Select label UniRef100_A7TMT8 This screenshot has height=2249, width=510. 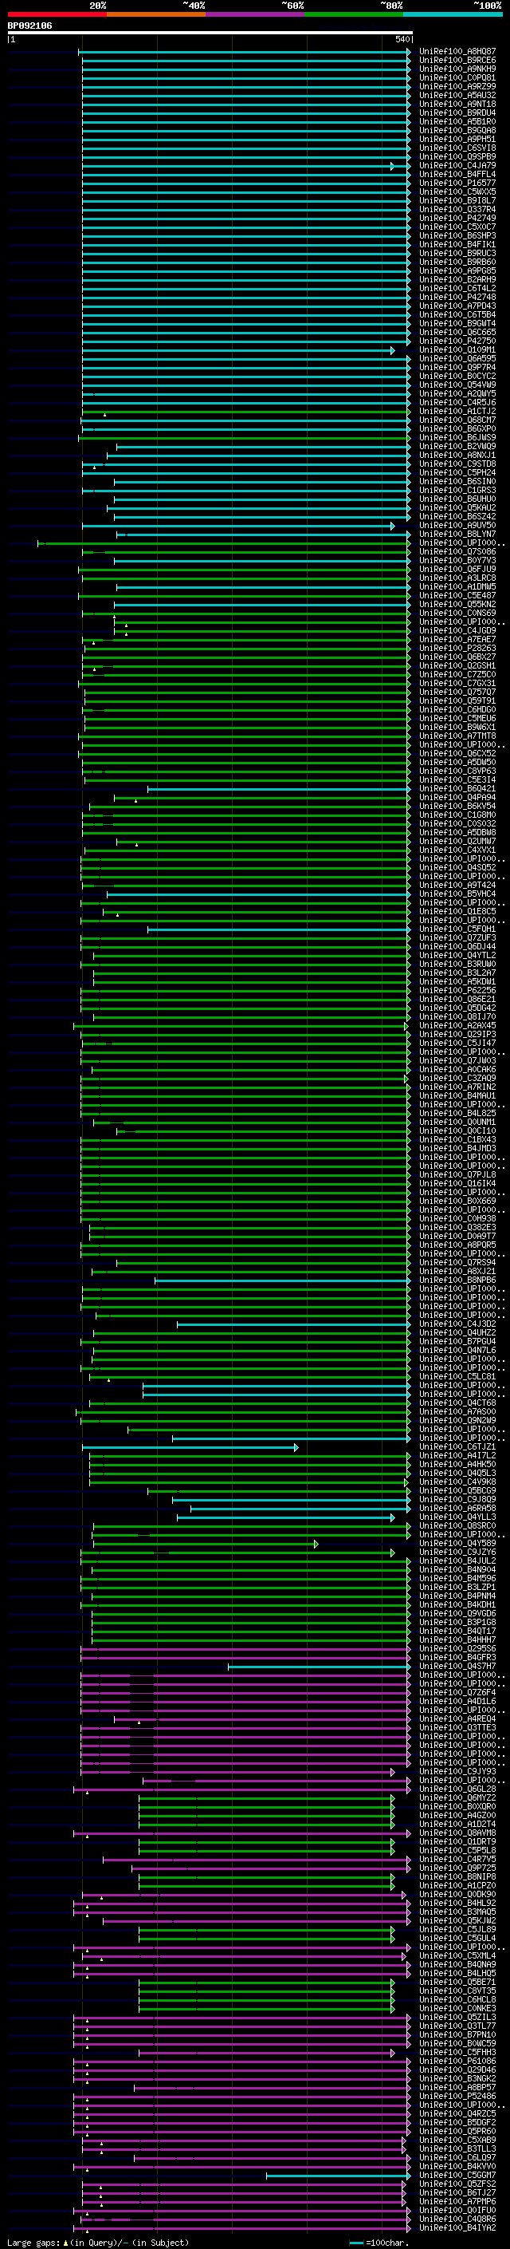point(457,736)
